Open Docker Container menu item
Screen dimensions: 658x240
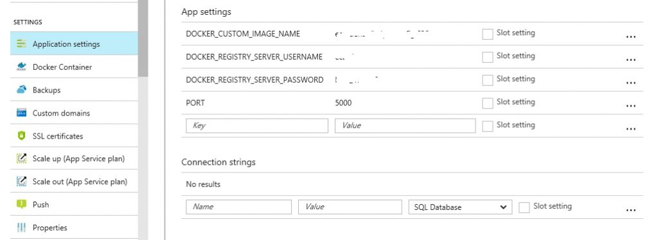[x=74, y=67]
